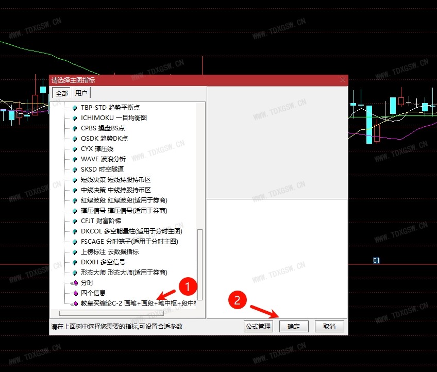The width and height of the screenshot is (437, 372).
Task: Click the magenta icon beside 四个信息
Action: [x=75, y=293]
